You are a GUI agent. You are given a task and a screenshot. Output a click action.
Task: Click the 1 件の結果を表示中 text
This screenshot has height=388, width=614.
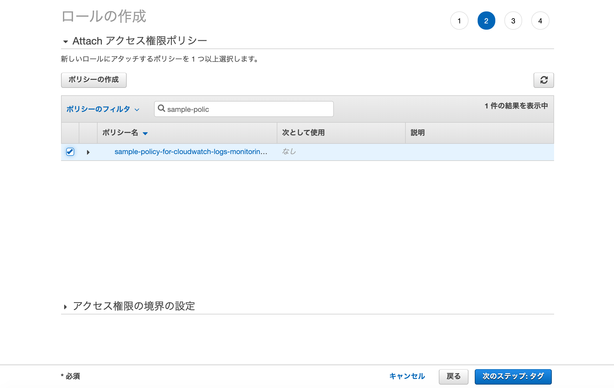click(516, 106)
